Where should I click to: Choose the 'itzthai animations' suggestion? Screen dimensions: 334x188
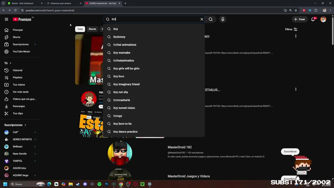[x=154, y=45]
